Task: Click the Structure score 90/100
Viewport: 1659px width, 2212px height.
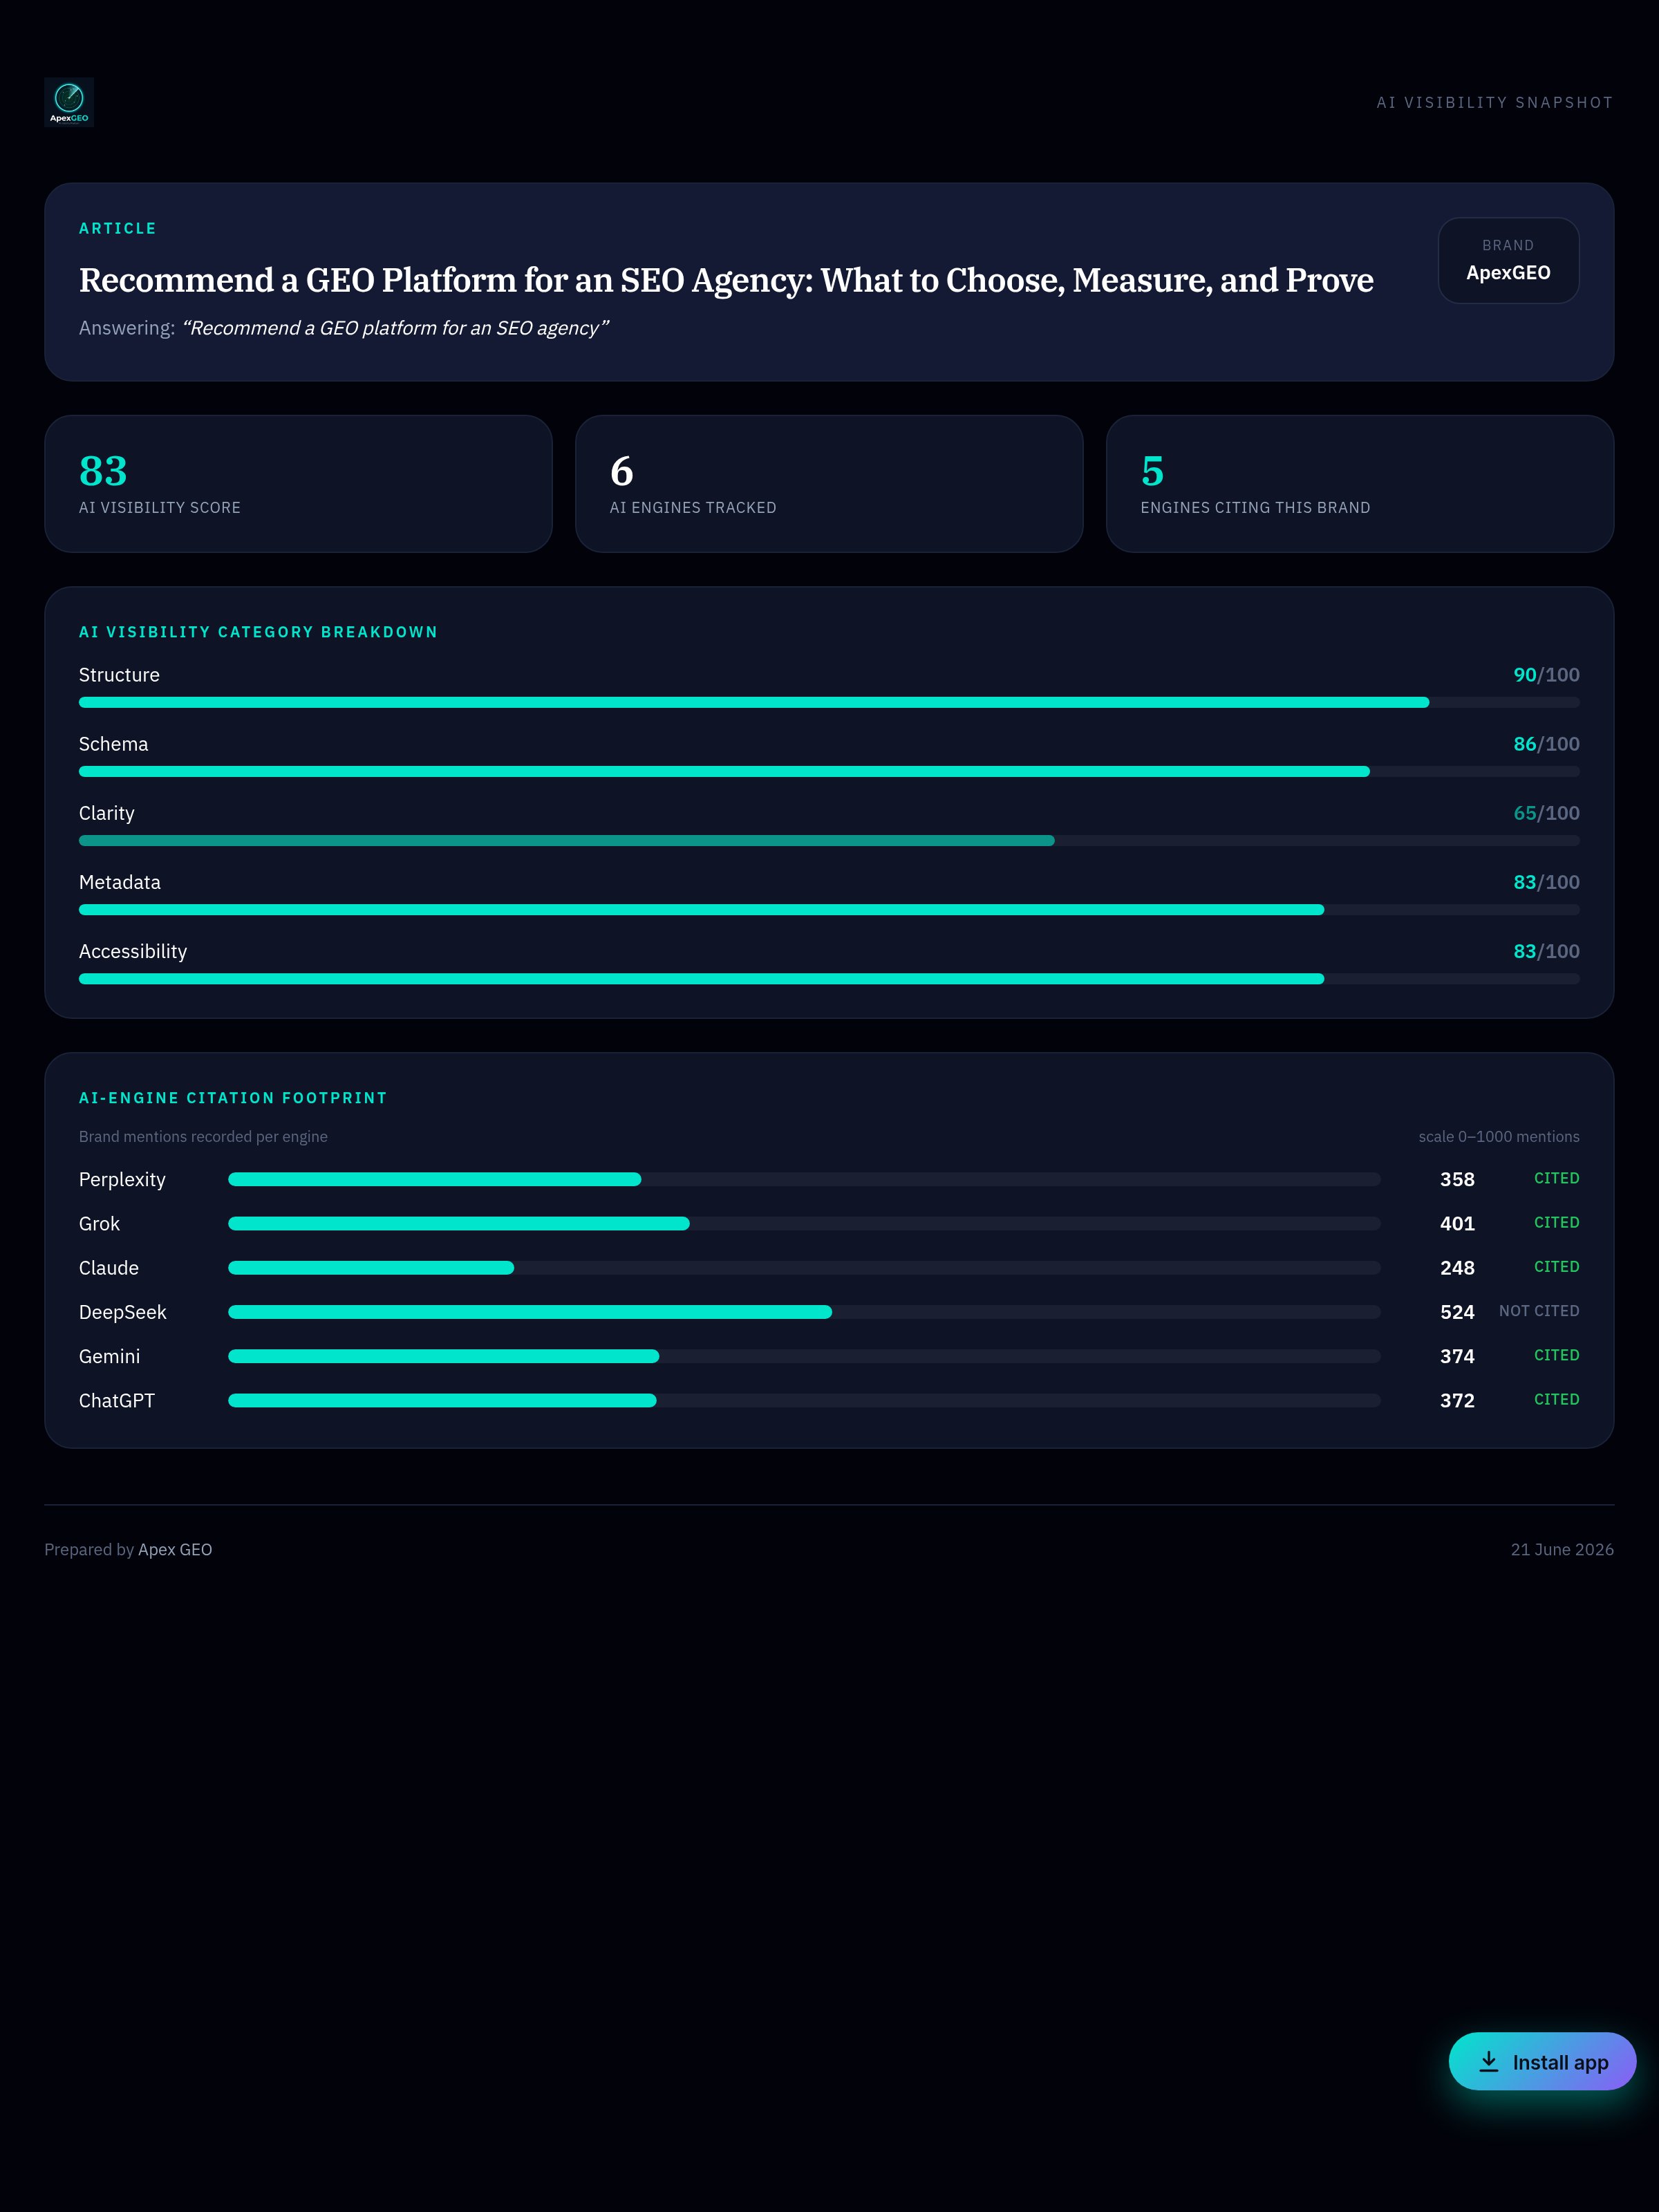Action: [x=1546, y=675]
